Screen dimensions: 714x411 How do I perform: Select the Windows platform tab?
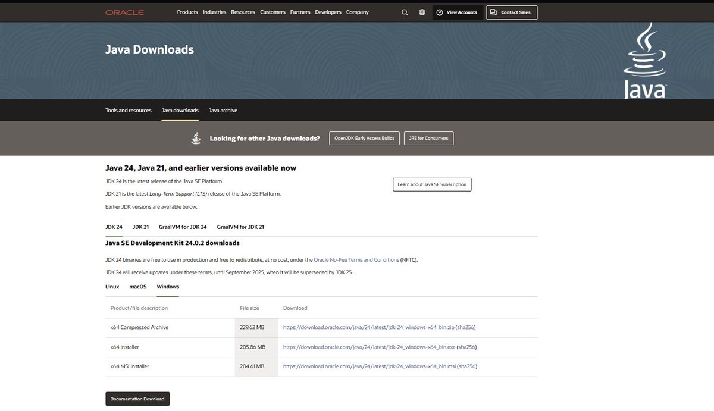click(168, 287)
